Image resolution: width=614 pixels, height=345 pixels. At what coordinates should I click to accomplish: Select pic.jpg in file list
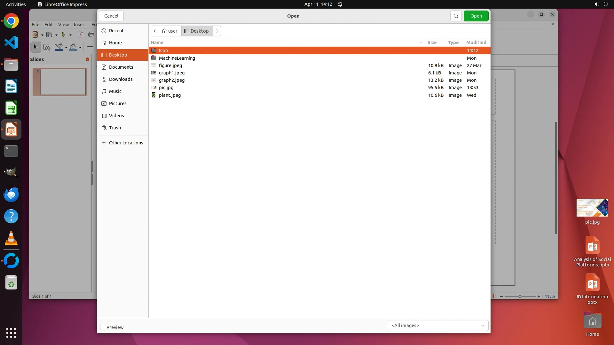166,88
